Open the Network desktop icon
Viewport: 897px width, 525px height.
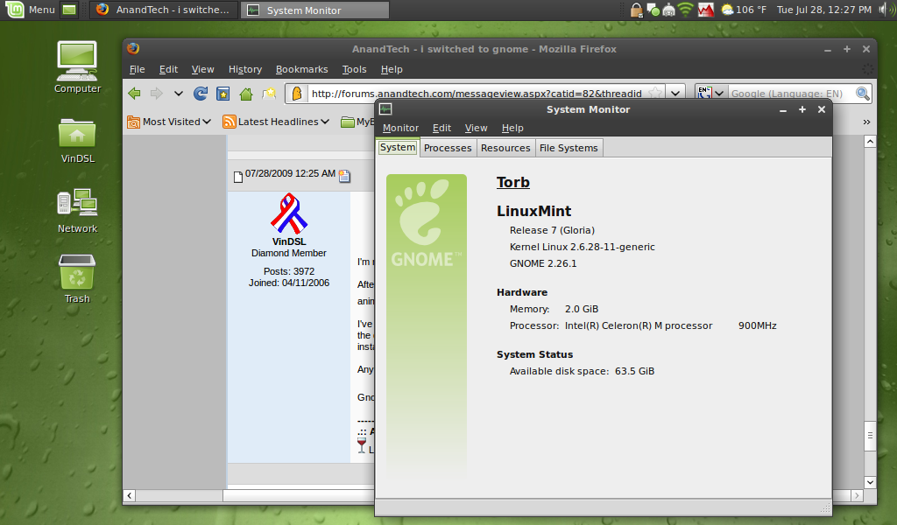[77, 211]
